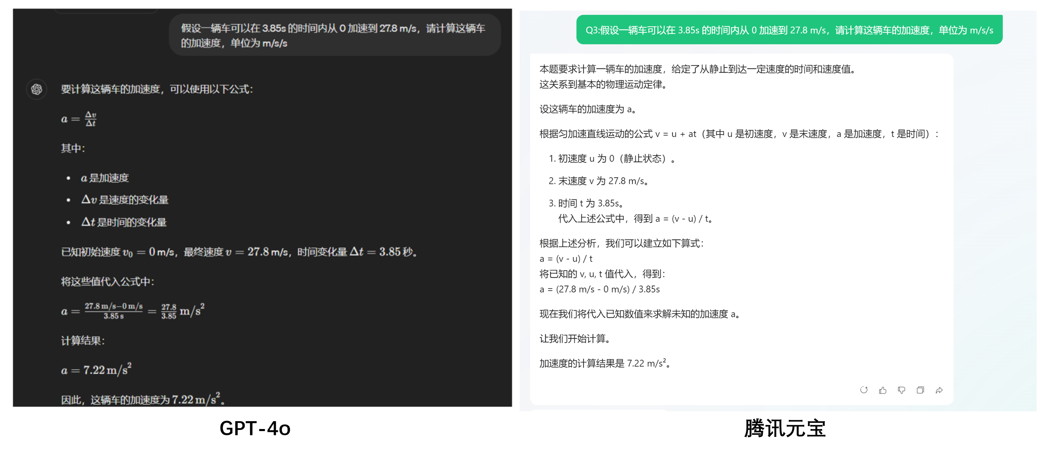Click the thumbs-down icon in Yuanbao reply
Image resolution: width=1047 pixels, height=455 pixels.
[x=902, y=390]
